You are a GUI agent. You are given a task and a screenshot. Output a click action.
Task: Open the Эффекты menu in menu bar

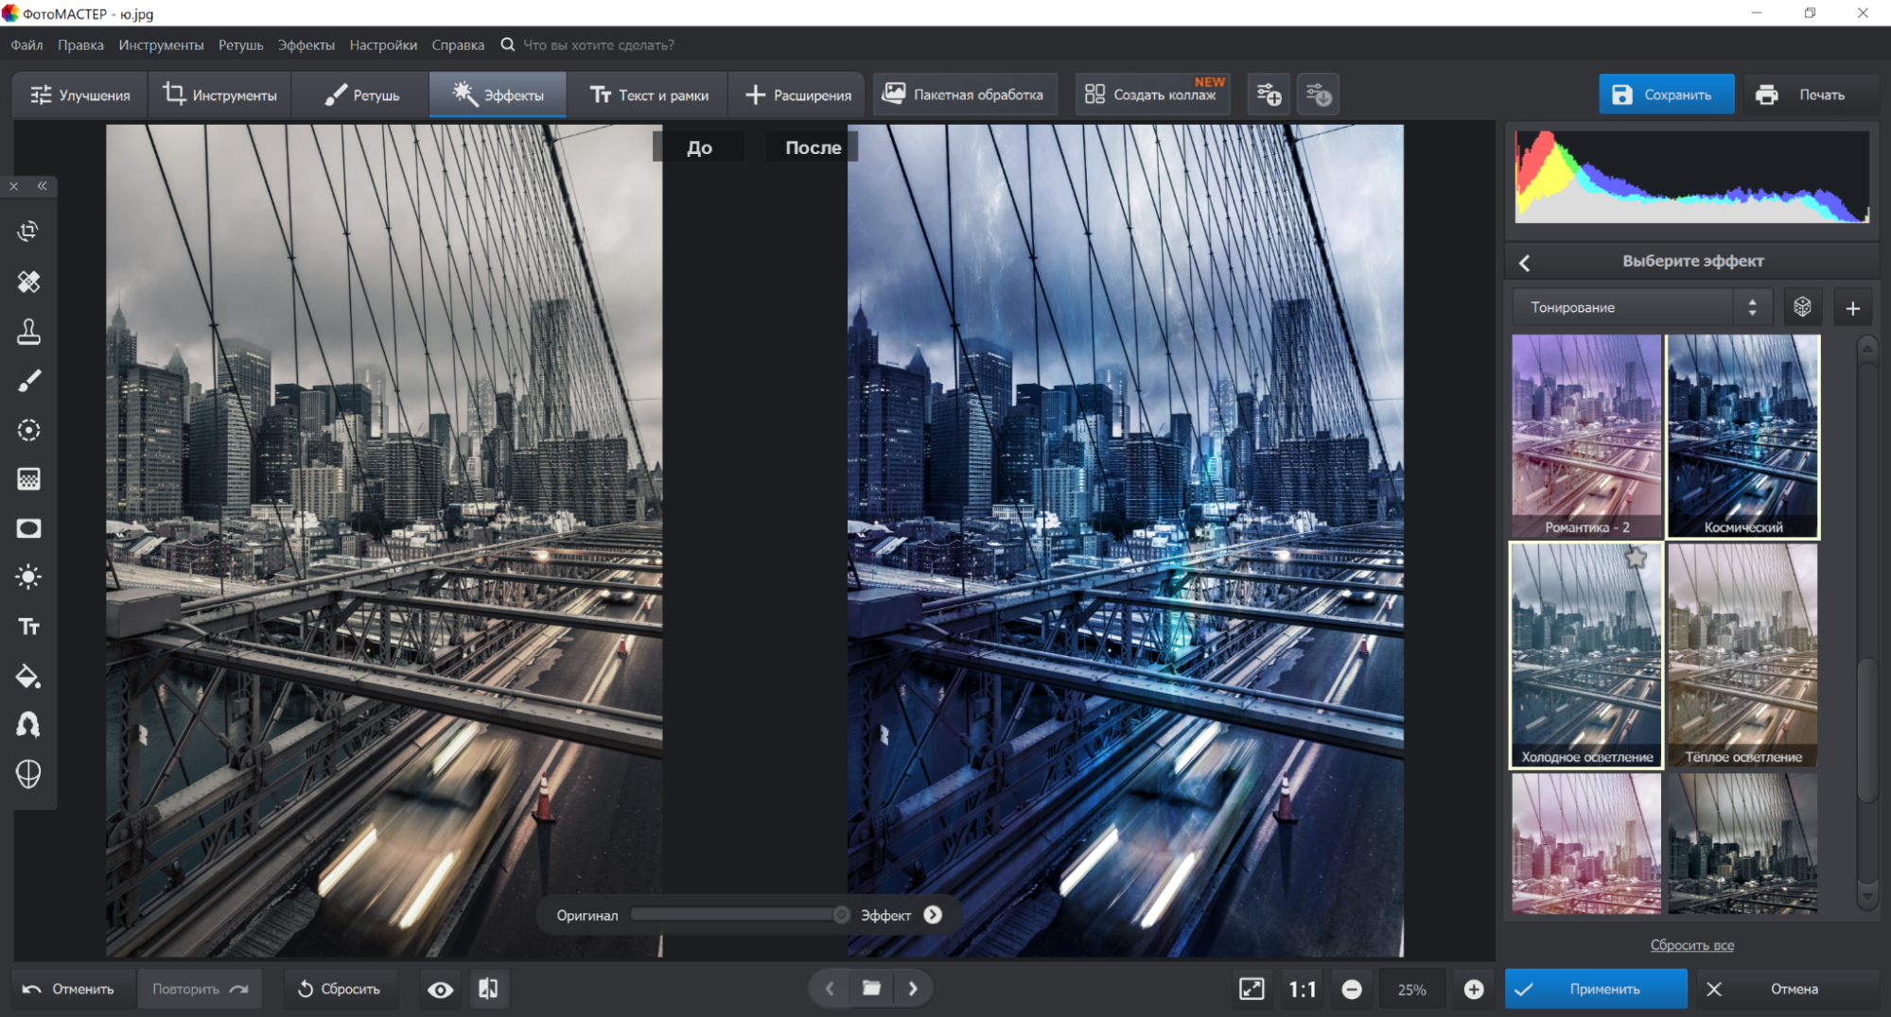pyautogui.click(x=306, y=45)
